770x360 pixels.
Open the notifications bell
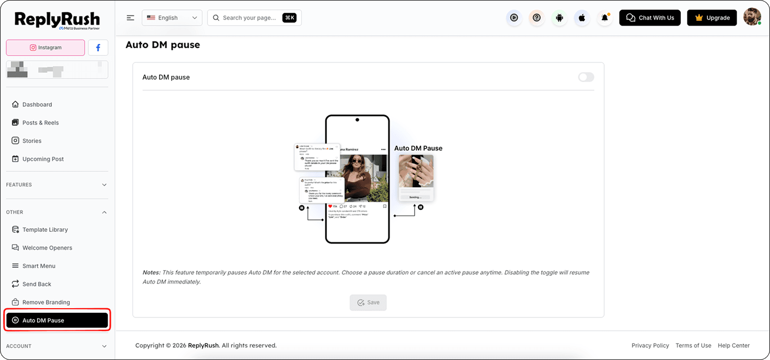point(605,18)
